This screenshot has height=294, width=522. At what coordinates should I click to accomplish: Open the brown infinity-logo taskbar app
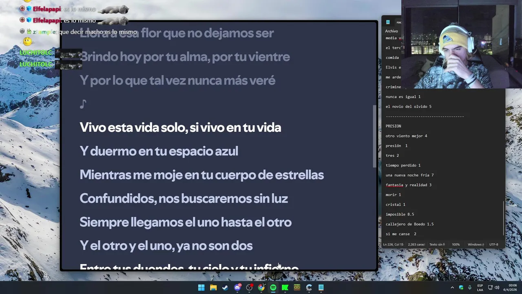point(297,287)
